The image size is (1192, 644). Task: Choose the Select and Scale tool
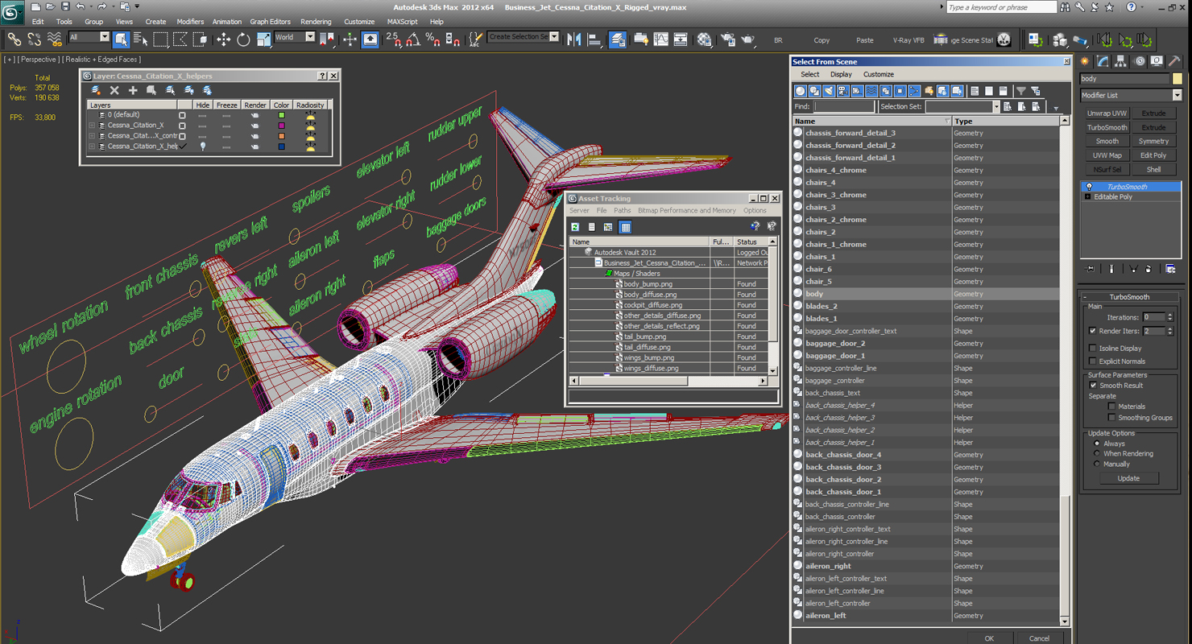263,39
